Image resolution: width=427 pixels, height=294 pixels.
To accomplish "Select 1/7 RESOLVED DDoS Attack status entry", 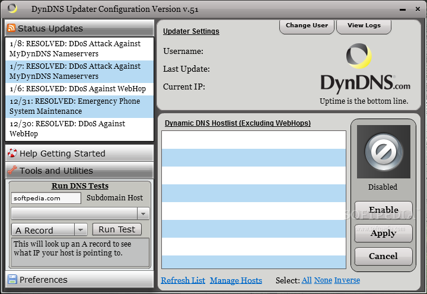I will tap(79, 71).
